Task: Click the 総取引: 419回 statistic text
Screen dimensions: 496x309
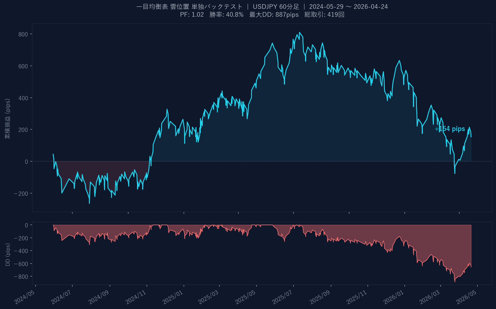Action: coord(324,15)
